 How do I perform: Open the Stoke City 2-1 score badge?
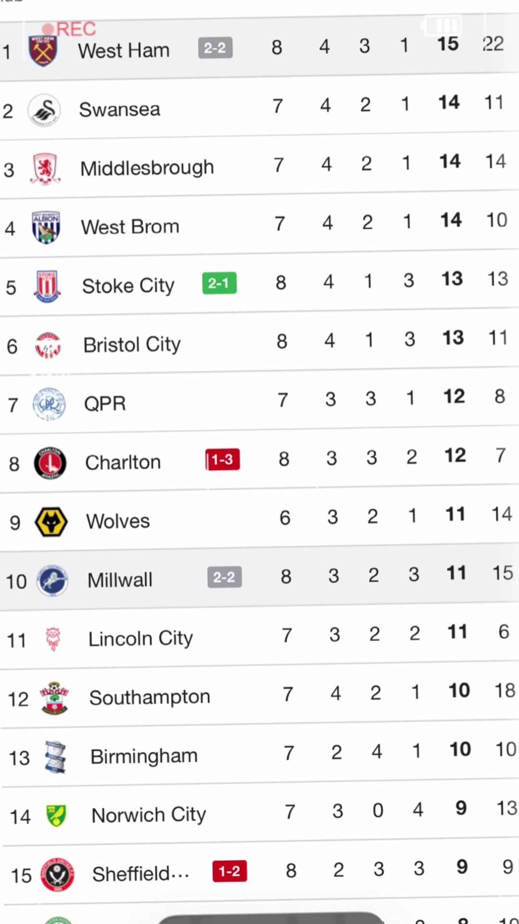[219, 283]
